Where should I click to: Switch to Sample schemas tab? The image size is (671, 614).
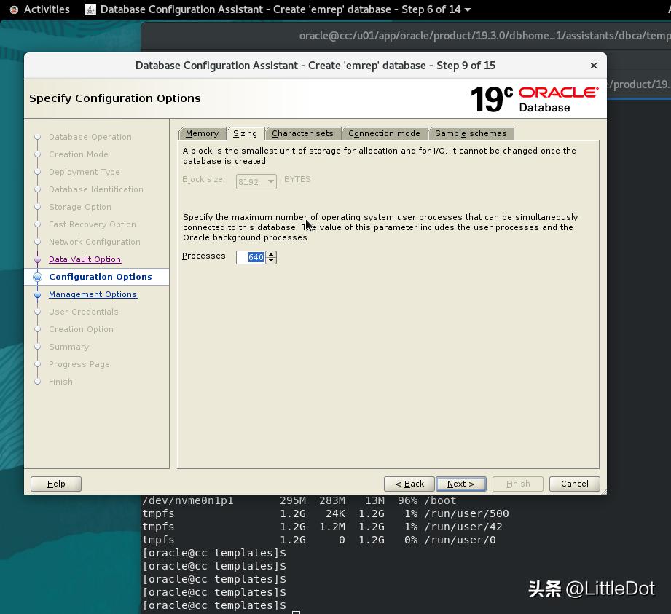471,133
